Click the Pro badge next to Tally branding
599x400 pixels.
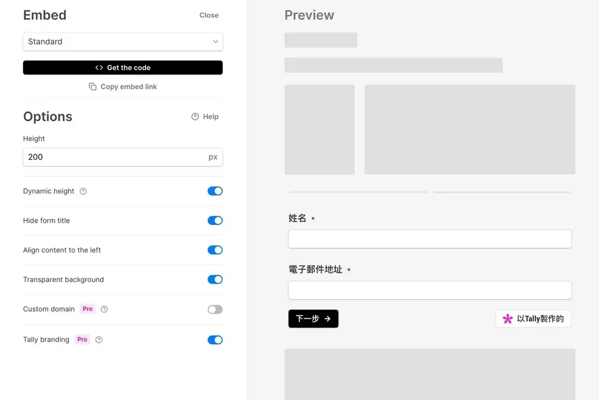coord(82,339)
